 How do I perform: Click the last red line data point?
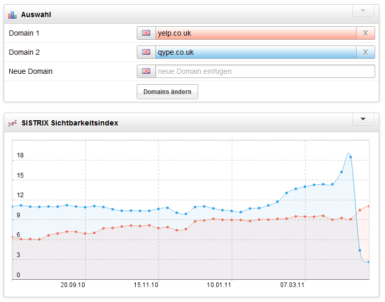(x=368, y=206)
